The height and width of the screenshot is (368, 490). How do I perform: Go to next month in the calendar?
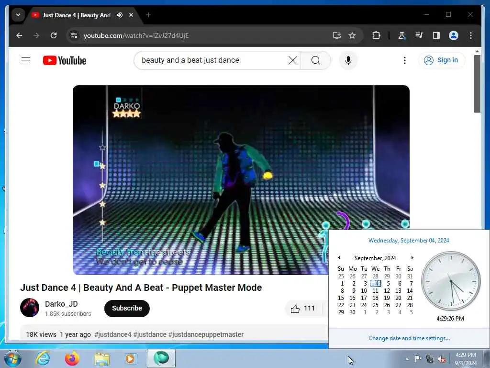412,257
